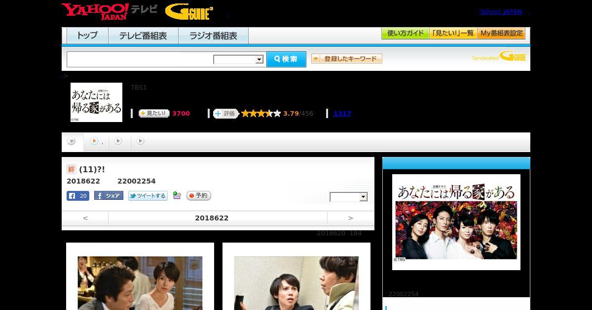Click the TBS1 channel text
Image resolution: width=592 pixels, height=310 pixels.
click(139, 88)
